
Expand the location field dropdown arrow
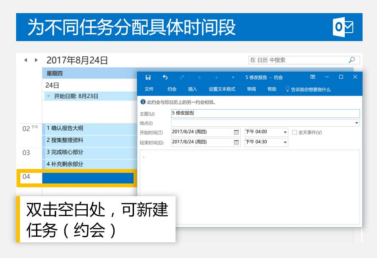(357, 123)
